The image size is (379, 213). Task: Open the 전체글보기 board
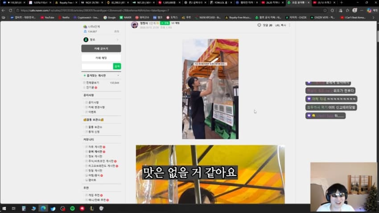93,82
